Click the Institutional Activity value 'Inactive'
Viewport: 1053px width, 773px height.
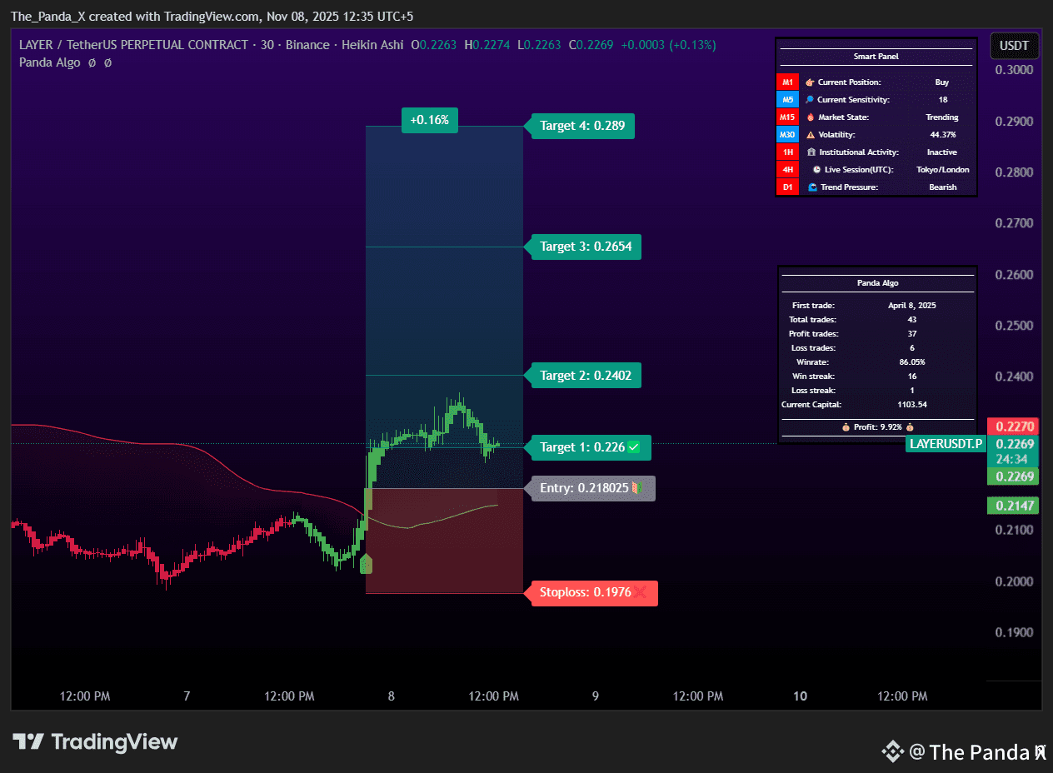(x=942, y=152)
